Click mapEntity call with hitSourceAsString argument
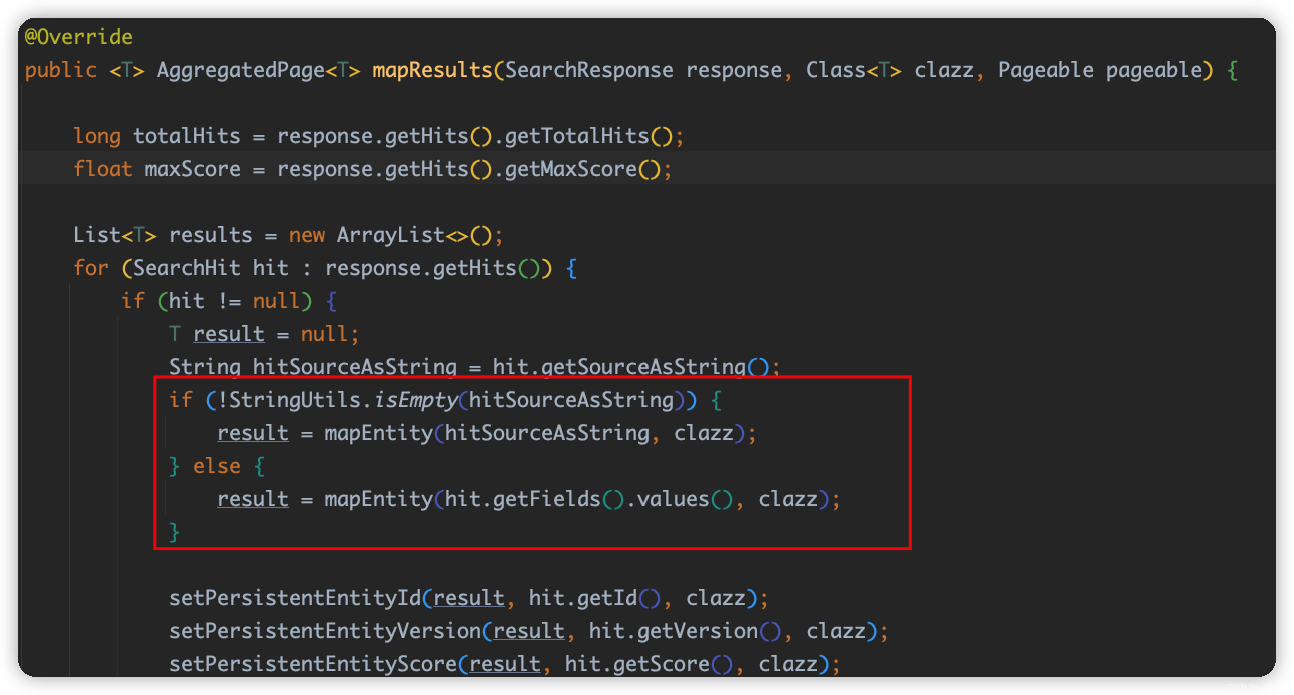 click(379, 433)
